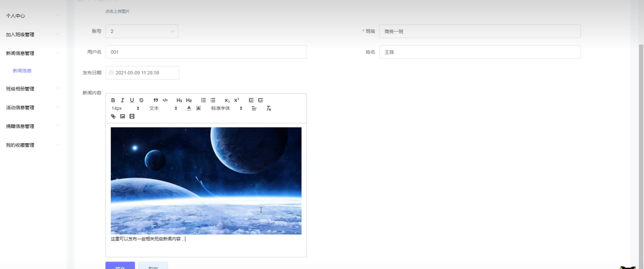Open the text alignment options
The width and height of the screenshot is (644, 269).
(254, 108)
